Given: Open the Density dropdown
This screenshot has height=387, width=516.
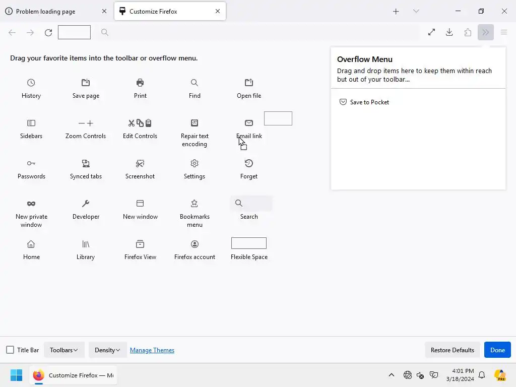Looking at the screenshot, I should [107, 350].
